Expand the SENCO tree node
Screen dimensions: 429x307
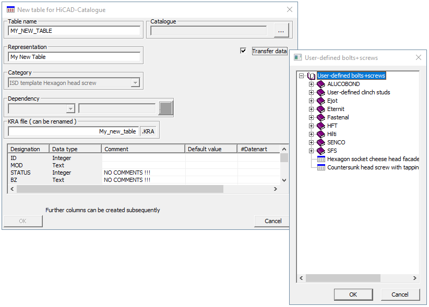(x=311, y=143)
